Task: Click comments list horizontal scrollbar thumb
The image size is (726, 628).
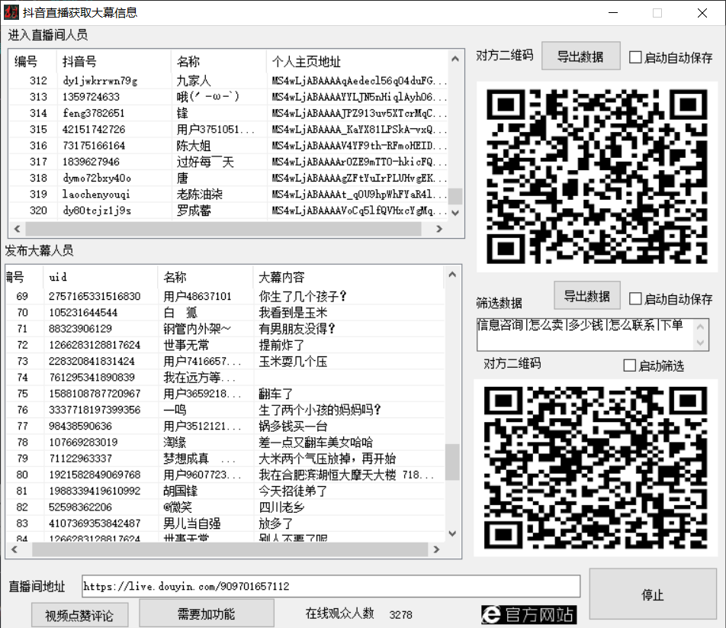Action: coord(230,549)
